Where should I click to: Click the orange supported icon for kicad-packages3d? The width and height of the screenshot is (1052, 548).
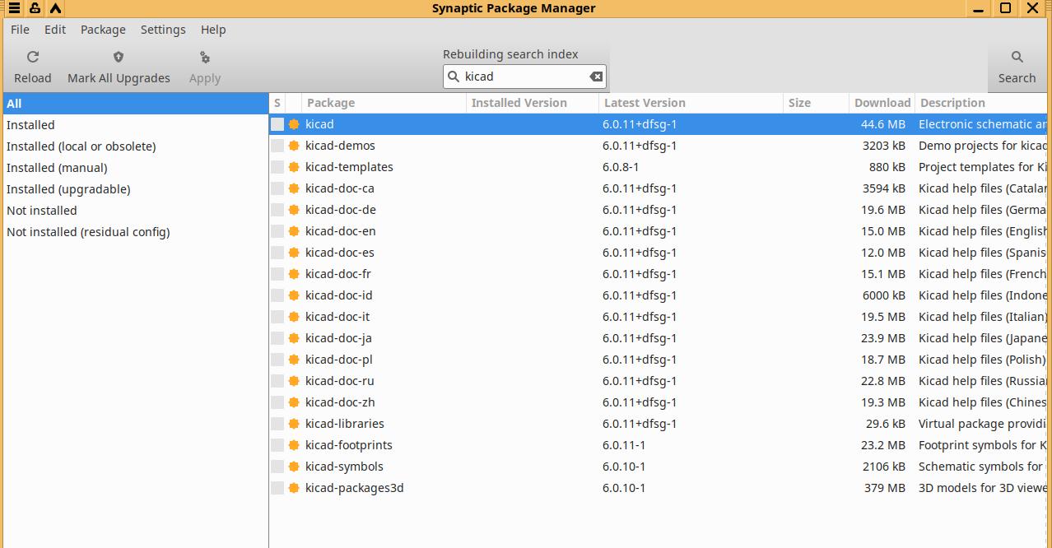tap(294, 488)
